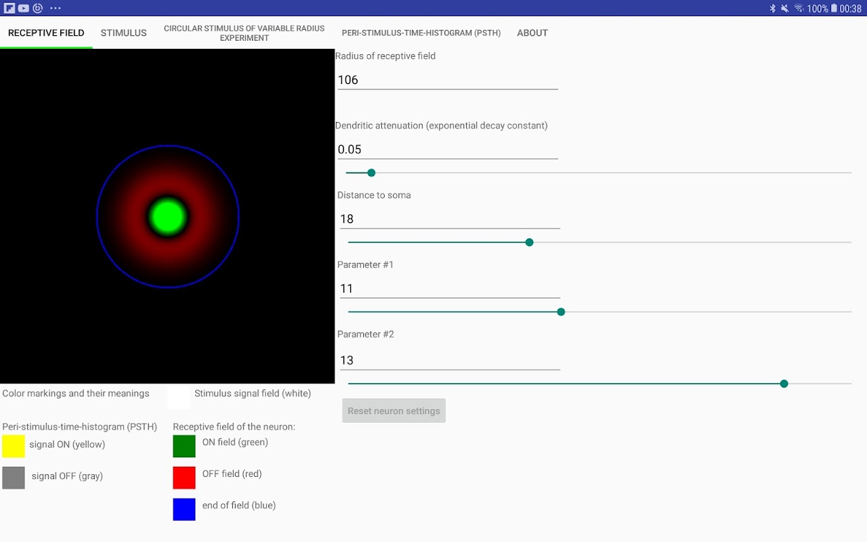The image size is (867, 542).
Task: Click the red OFF field color swatch
Action: pos(184,478)
